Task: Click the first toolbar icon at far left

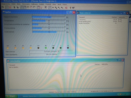Action: 3,7
